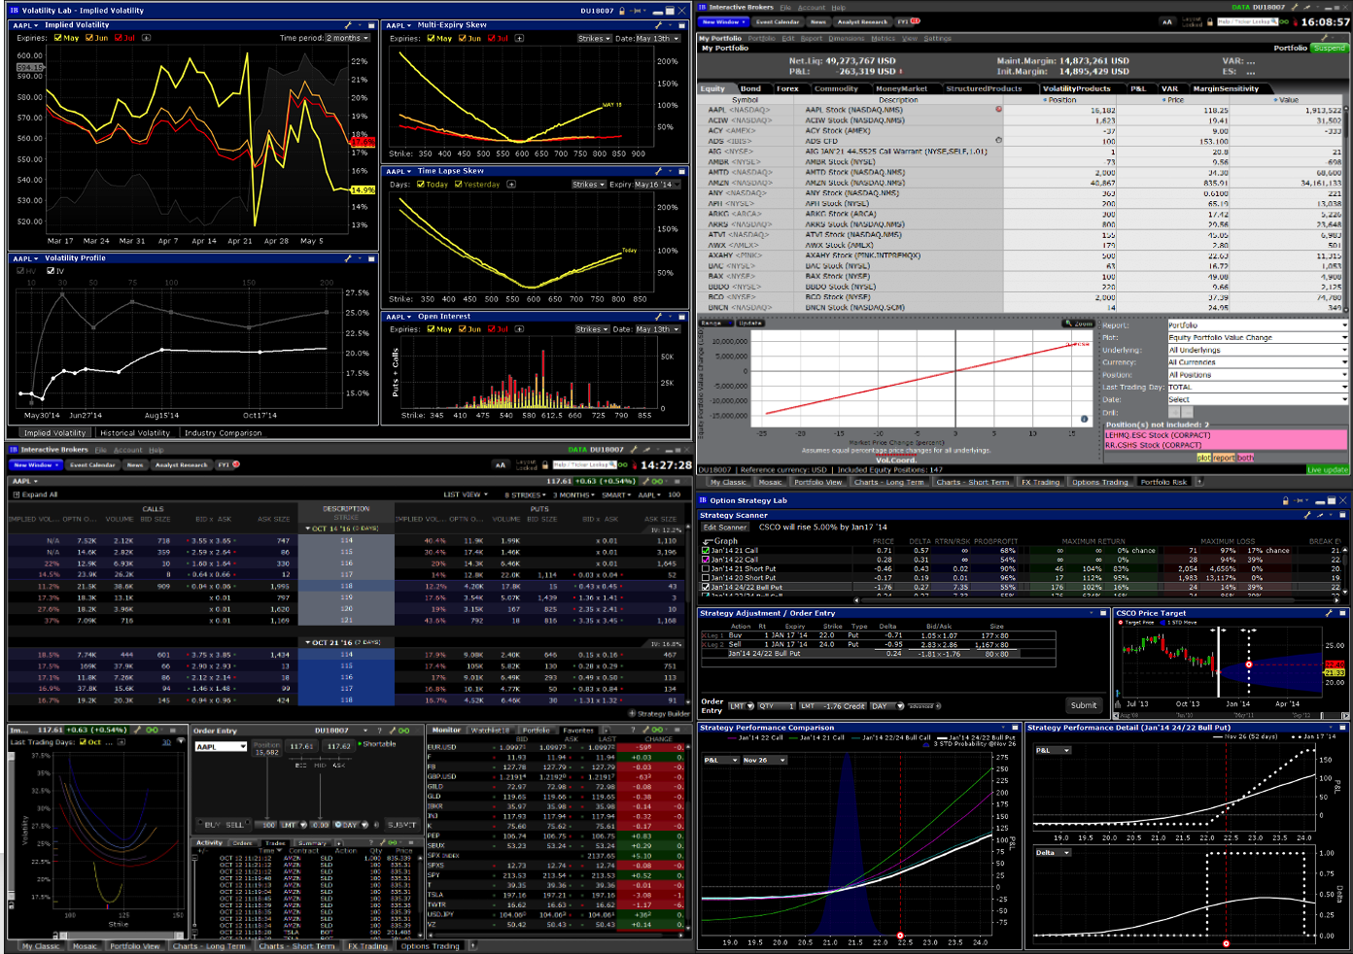The image size is (1353, 954).
Task: Open Plot Equity Portfolio Value Change dropdown
Action: (x=1258, y=337)
